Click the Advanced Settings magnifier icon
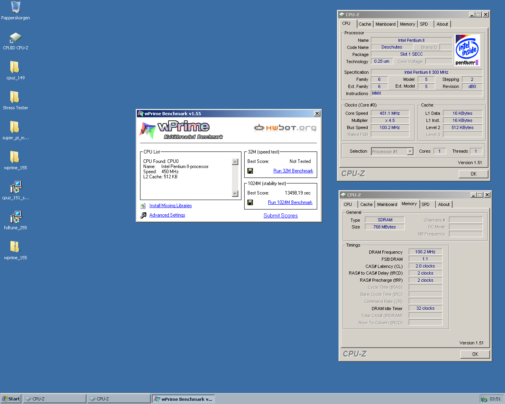The image size is (505, 404). coord(143,215)
